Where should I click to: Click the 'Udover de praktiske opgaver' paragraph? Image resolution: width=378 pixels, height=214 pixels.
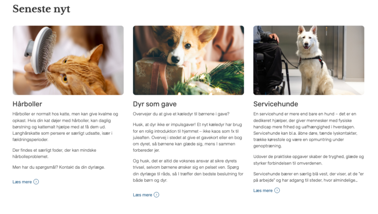[309, 160]
